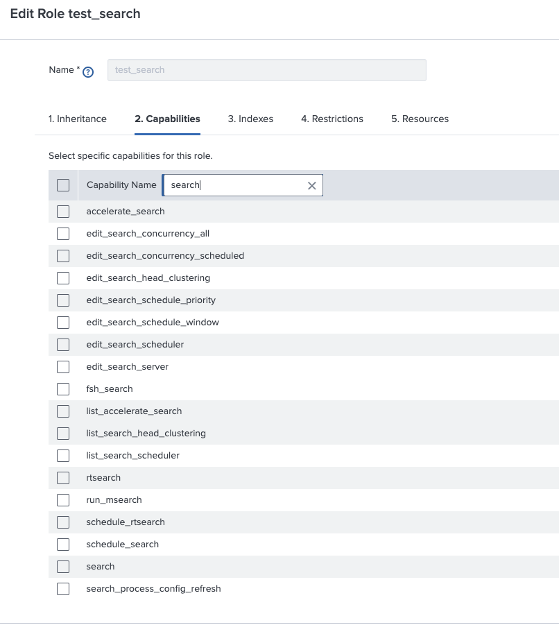This screenshot has height=634, width=559.
Task: Open the 3. Indexes tab
Action: click(250, 119)
